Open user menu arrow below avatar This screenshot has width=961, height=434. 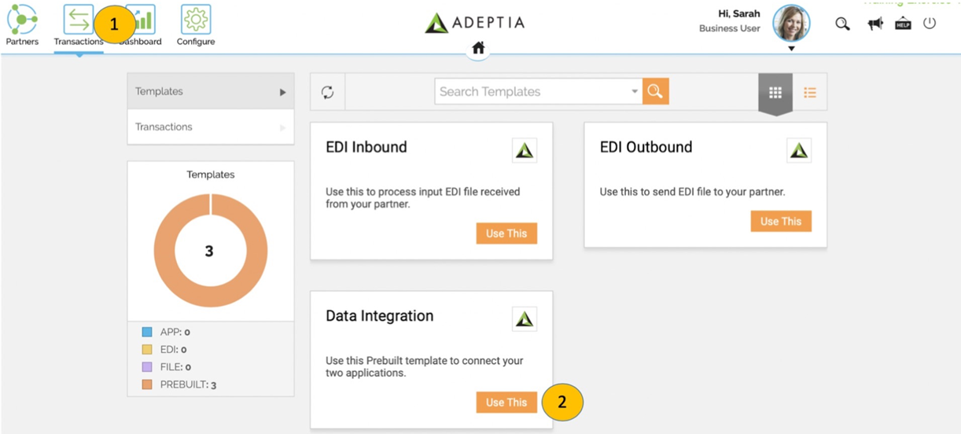(791, 49)
